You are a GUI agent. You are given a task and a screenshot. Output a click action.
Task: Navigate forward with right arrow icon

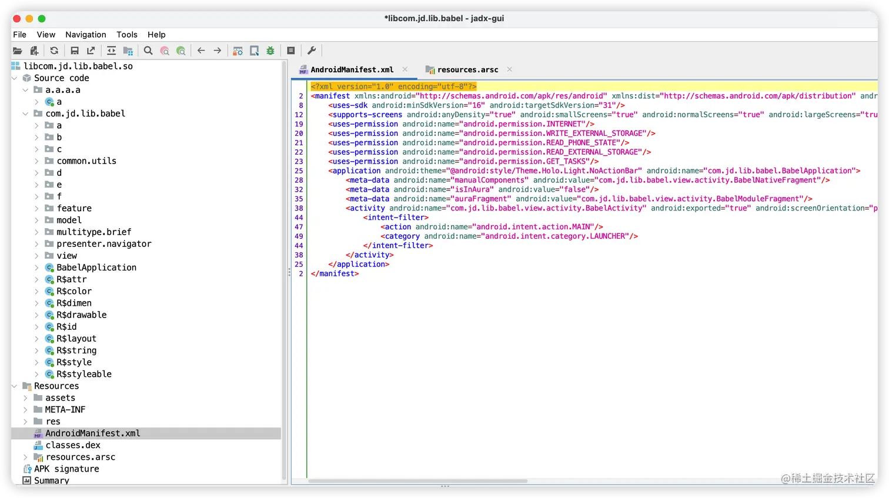tap(218, 51)
